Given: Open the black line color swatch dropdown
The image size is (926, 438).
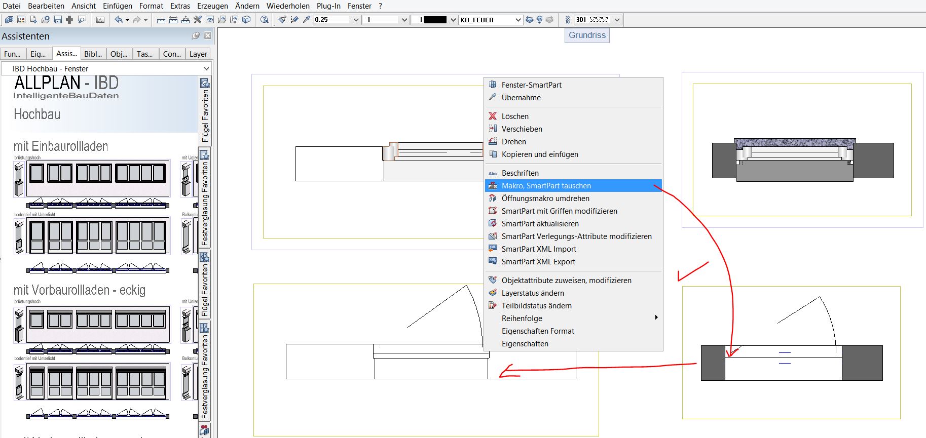Looking at the screenshot, I should point(453,20).
